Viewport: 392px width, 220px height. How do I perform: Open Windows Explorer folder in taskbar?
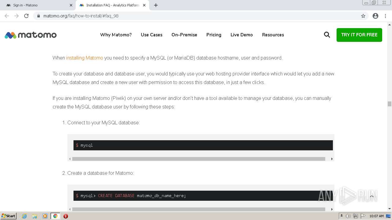pyautogui.click(x=35, y=216)
